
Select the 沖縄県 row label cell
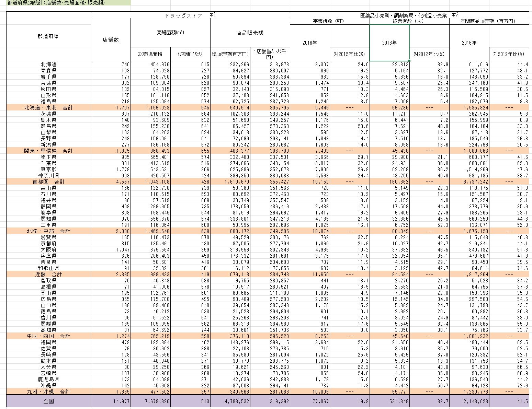[48, 386]
